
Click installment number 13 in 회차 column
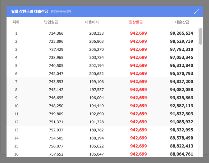(x=16, y=130)
